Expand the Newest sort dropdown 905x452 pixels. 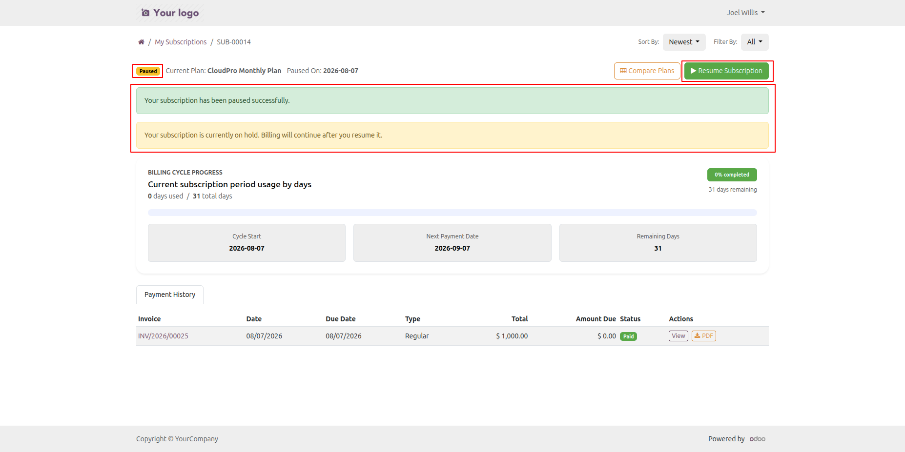point(684,42)
